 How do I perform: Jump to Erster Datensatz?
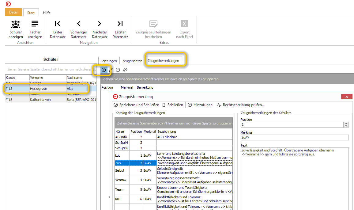58,29
